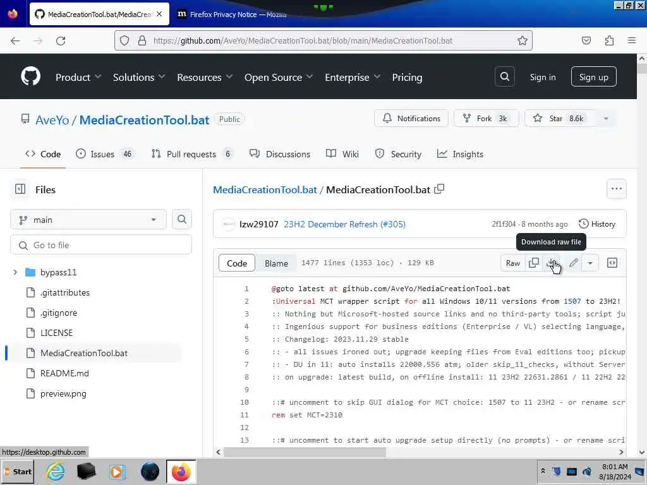Open Internet Explorer from the taskbar
This screenshot has height=485, width=647.
point(56,471)
